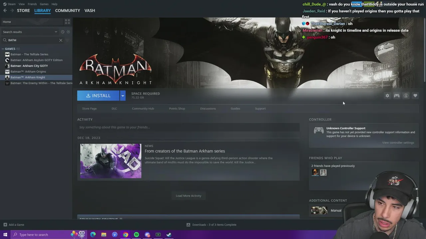426x239 pixels.
Task: Show game info icon
Action: tap(406, 96)
